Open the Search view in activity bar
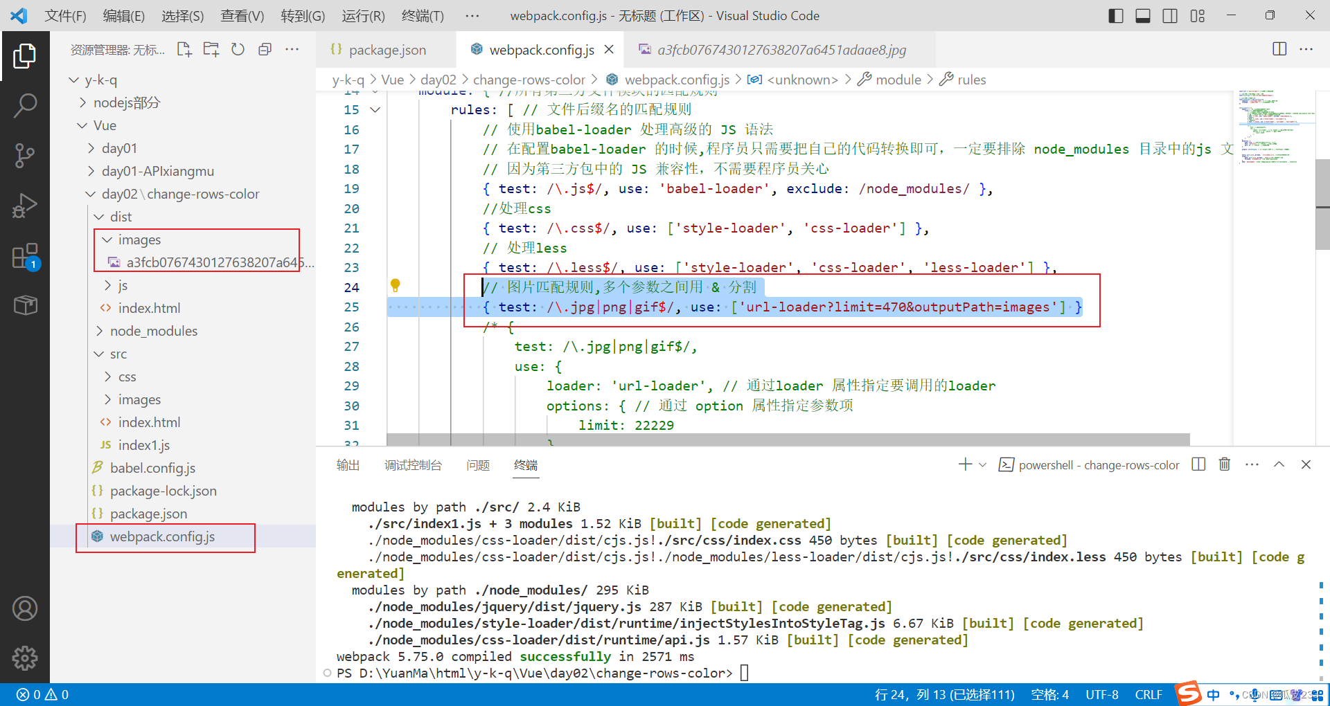The image size is (1330, 706). coord(25,105)
